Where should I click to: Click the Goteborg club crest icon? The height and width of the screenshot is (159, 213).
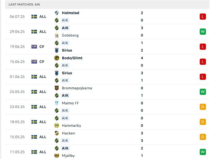coord(57,35)
